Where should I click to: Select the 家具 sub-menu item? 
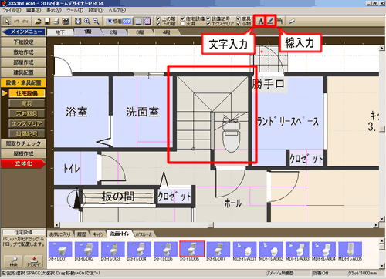[x=27, y=103]
